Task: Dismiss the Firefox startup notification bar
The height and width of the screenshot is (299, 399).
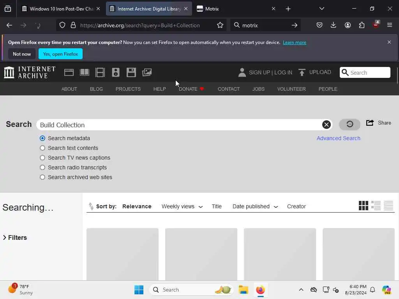Action: click(x=389, y=42)
